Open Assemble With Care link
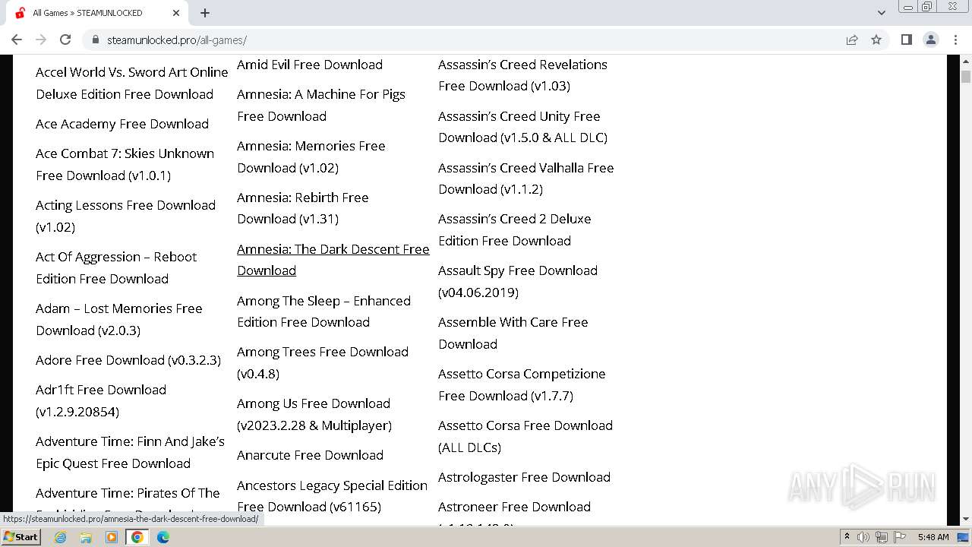This screenshot has height=547, width=972. pyautogui.click(x=513, y=333)
